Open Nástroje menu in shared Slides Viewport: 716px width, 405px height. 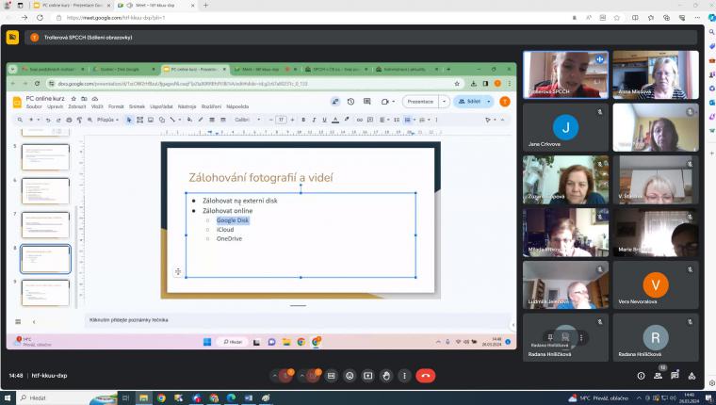(x=187, y=106)
